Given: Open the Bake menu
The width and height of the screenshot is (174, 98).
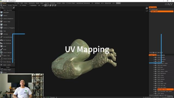Looking at the screenshot, I should tap(42, 3).
